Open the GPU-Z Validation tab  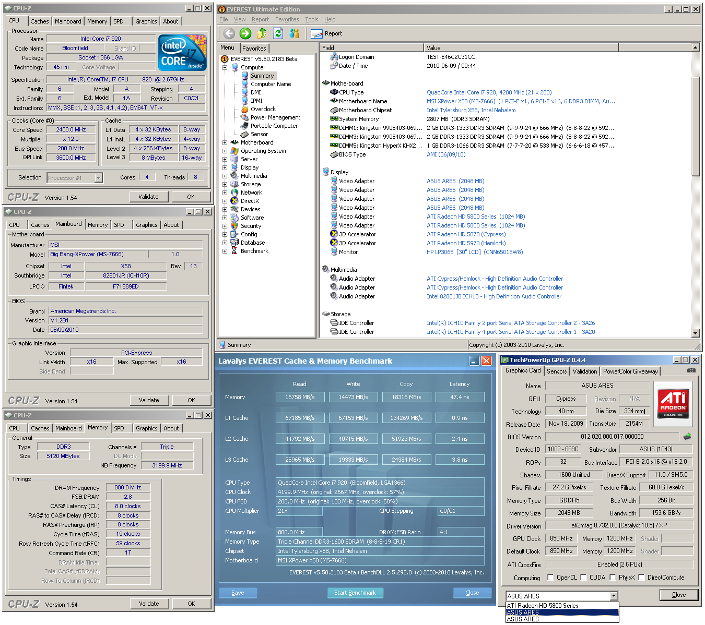[585, 371]
